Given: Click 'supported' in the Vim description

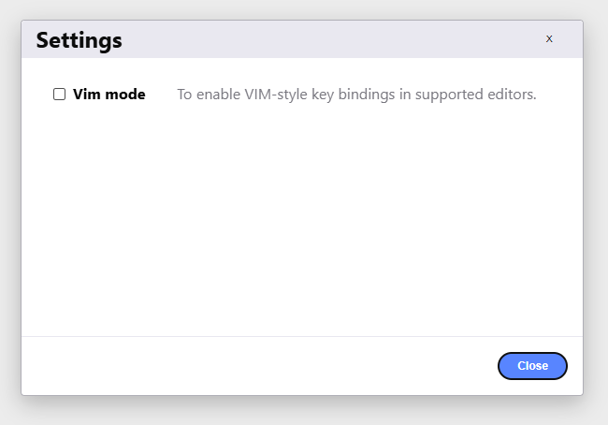Looking at the screenshot, I should (x=449, y=95).
